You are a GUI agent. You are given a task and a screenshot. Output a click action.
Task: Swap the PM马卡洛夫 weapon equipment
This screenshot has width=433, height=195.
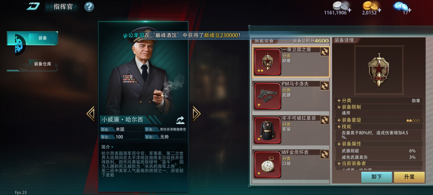(x=324, y=86)
